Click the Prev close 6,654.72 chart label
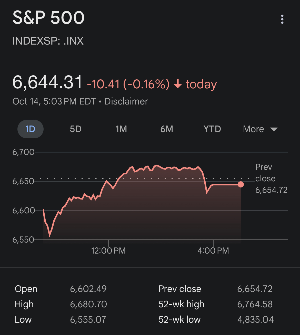The image size is (300, 335). [x=271, y=179]
